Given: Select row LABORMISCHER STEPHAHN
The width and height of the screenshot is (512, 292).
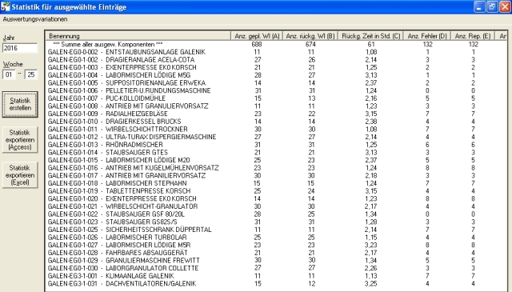Looking at the screenshot, I should coord(275,183).
